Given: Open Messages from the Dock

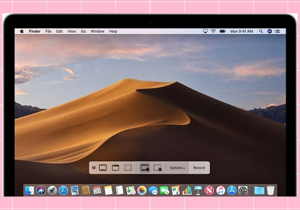Looking at the screenshot, I should pyautogui.click(x=153, y=190).
